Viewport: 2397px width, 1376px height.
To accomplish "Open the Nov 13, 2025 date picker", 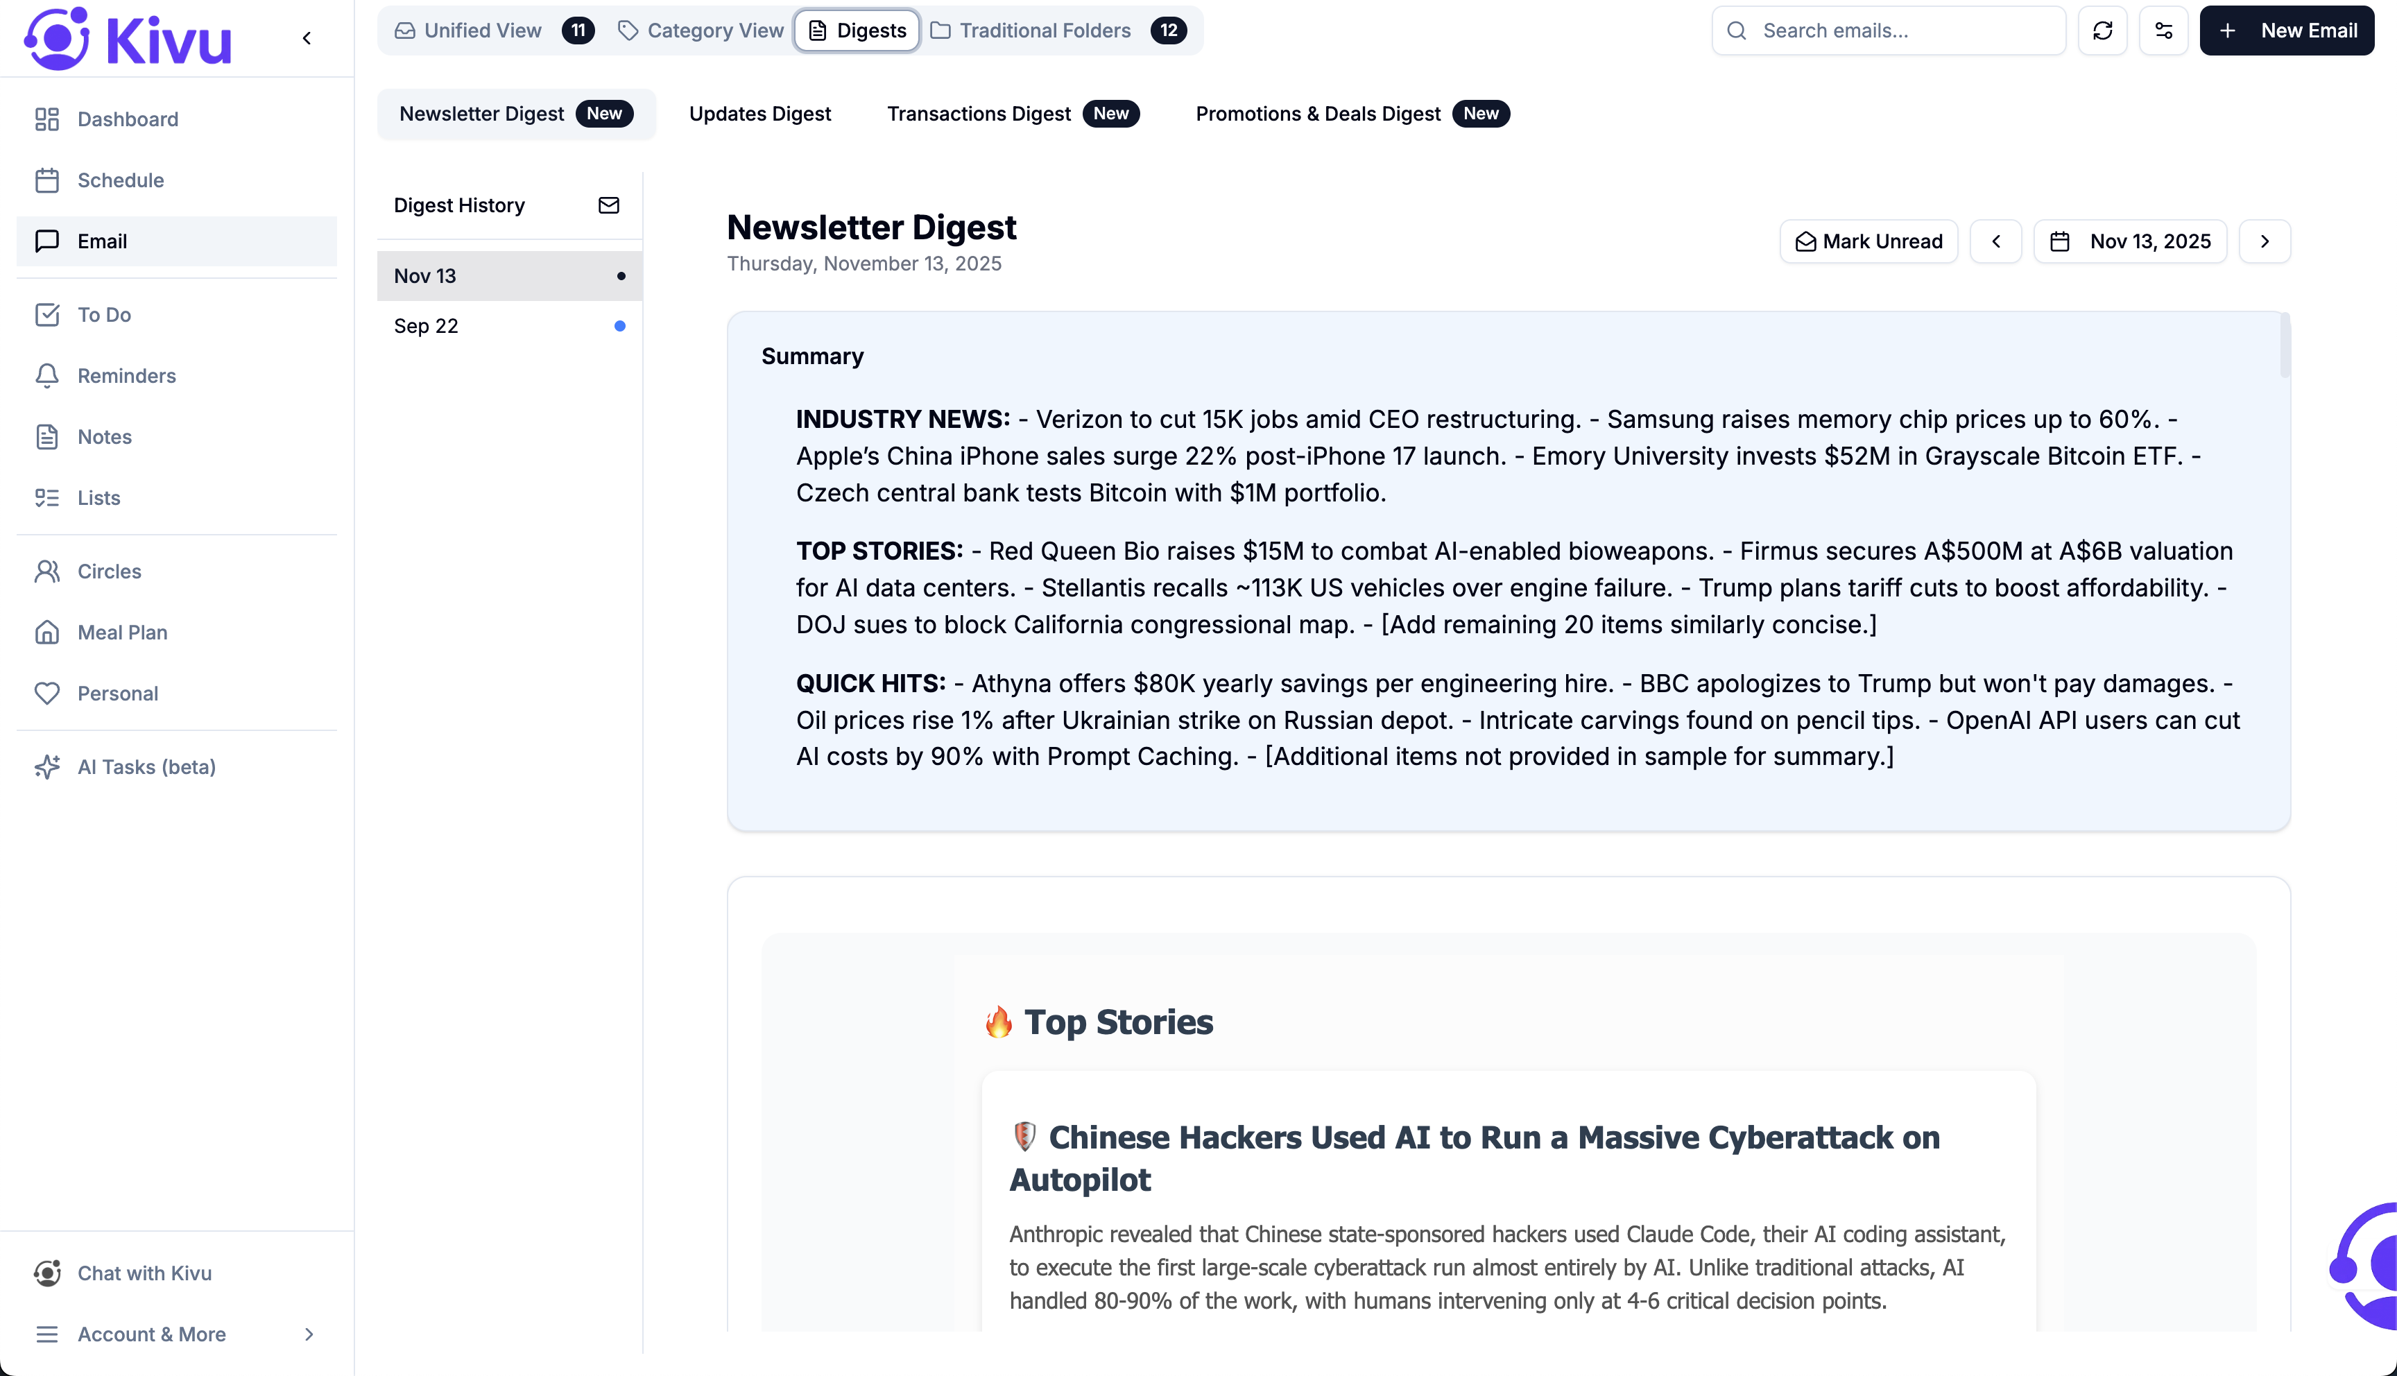I will tap(2129, 241).
